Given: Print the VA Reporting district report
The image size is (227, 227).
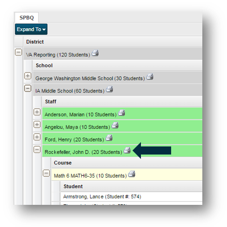Looking at the screenshot, I should [x=95, y=53].
